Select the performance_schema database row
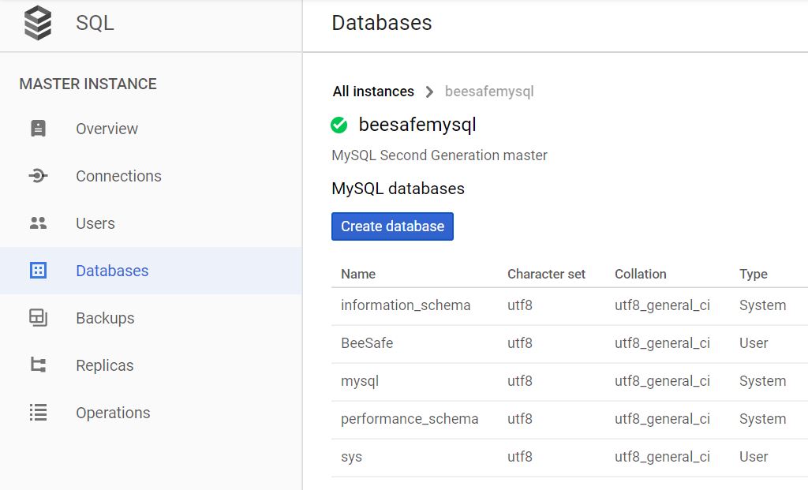Viewport: 808px width, 490px height. pyautogui.click(x=410, y=419)
